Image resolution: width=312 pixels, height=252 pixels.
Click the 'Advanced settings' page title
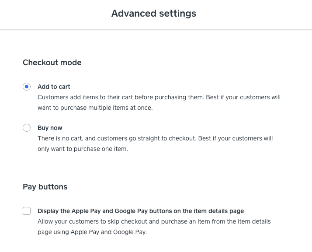click(153, 14)
